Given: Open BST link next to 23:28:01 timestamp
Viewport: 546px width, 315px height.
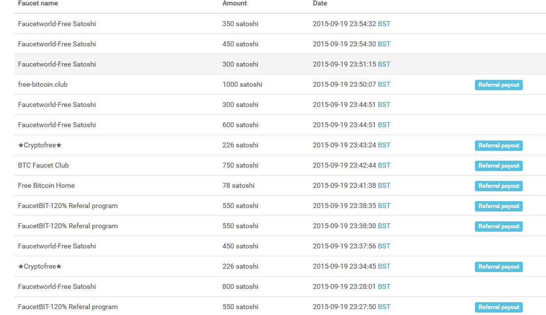Looking at the screenshot, I should pyautogui.click(x=384, y=286).
